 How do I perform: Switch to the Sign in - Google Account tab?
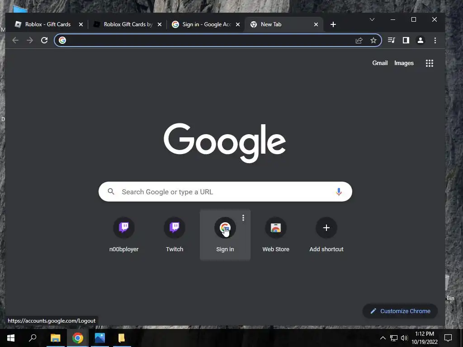pyautogui.click(x=207, y=24)
